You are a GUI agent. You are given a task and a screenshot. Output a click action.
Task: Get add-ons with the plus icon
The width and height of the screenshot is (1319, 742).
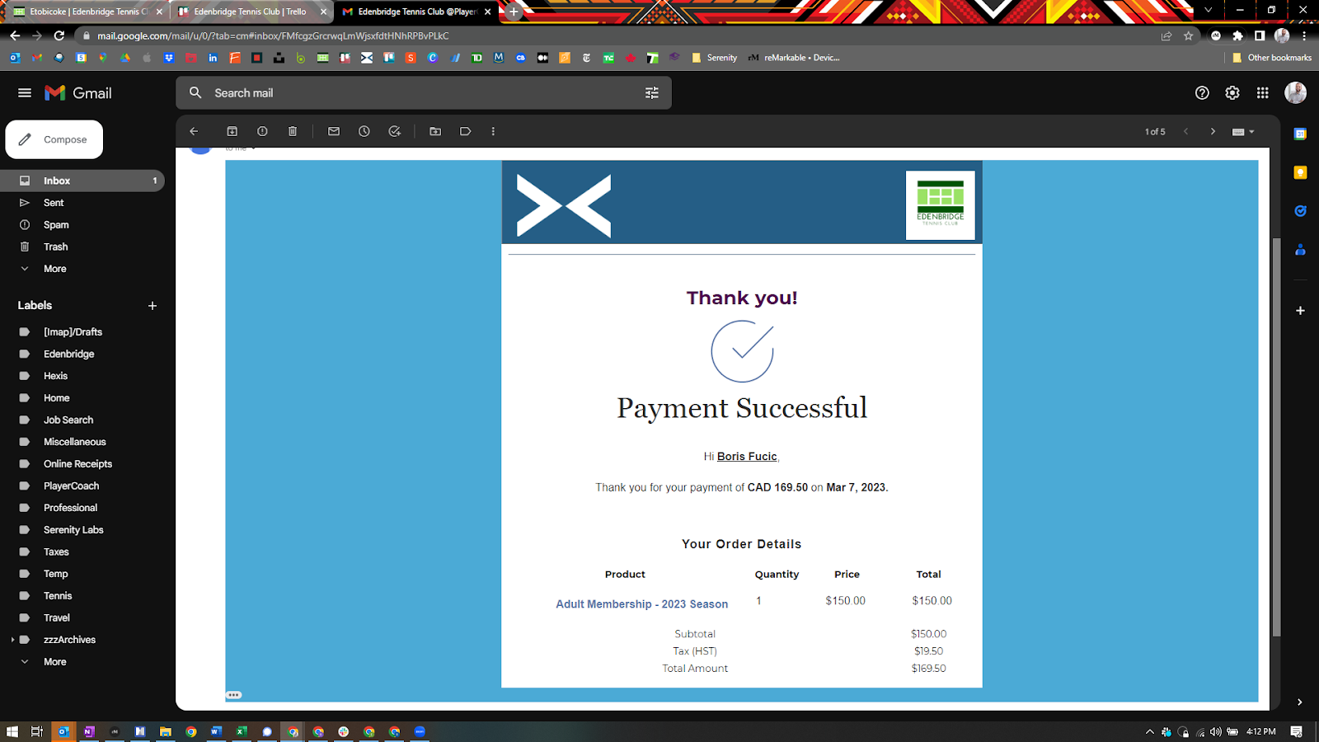(1300, 311)
